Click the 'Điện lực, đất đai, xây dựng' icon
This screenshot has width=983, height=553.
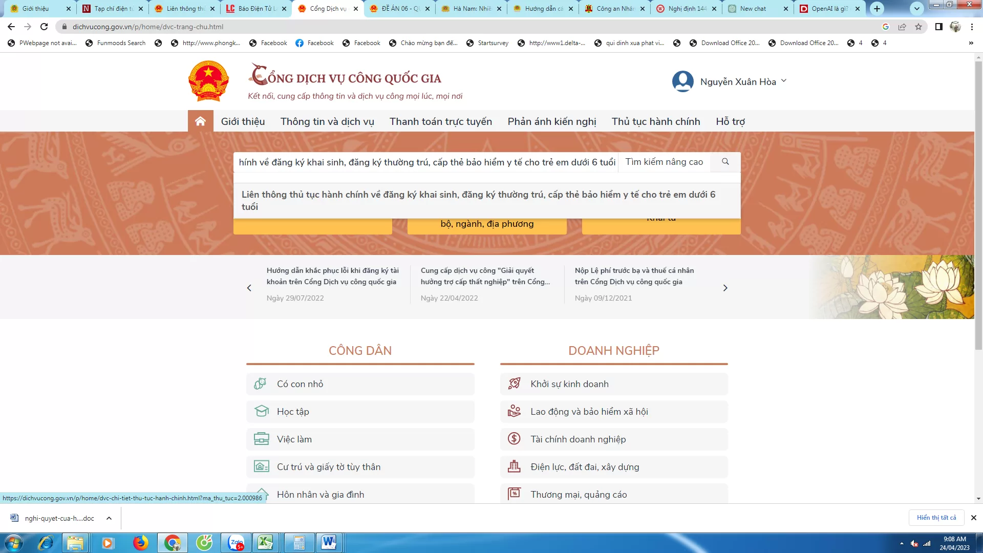pos(514,467)
